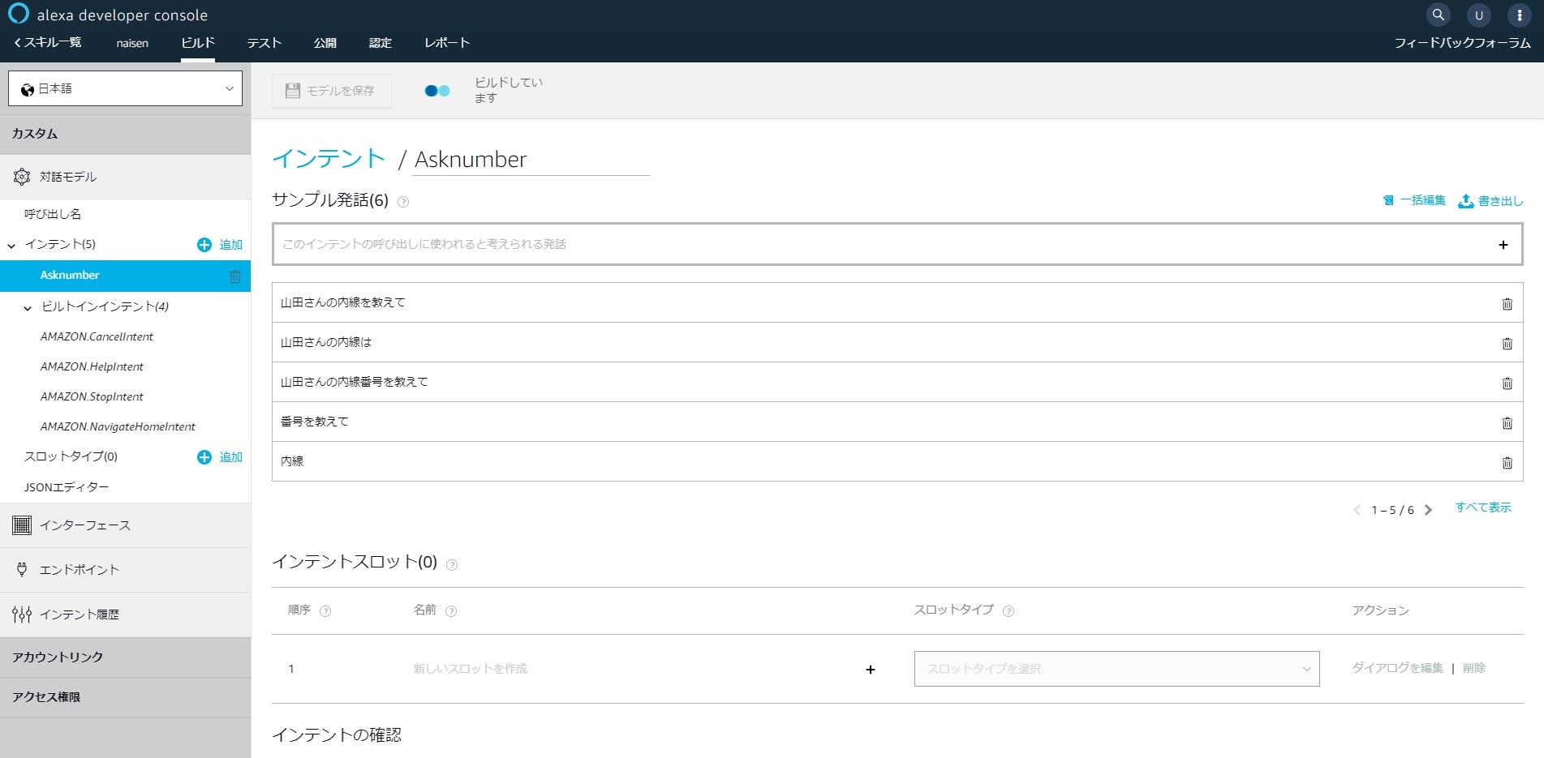Image resolution: width=1544 pixels, height=758 pixels.
Task: Delete utterance 山田さんの内線を教えて
Action: click(1507, 303)
